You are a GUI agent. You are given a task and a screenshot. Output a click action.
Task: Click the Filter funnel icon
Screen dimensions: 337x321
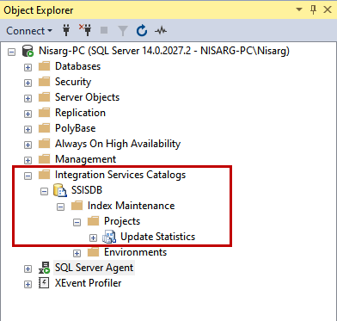[x=123, y=30]
